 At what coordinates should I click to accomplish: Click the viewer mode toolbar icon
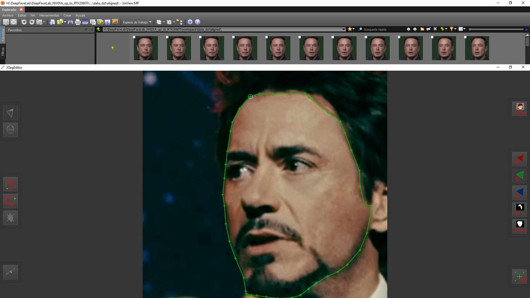[x=6, y=22]
